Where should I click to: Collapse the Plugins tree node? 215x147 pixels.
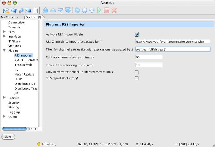coord(5,51)
